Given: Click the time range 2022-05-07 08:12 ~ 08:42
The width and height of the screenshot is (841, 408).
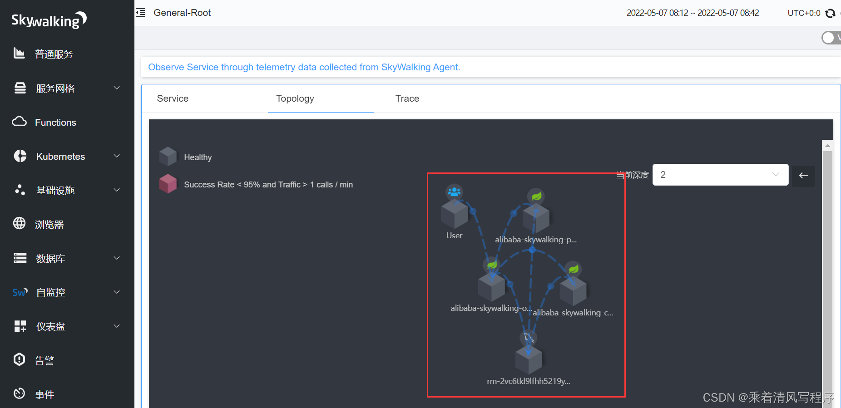Looking at the screenshot, I should pos(693,13).
